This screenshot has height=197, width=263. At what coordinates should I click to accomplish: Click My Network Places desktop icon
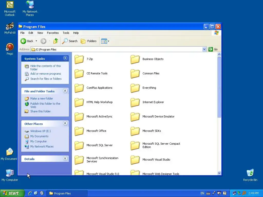(x=30, y=9)
